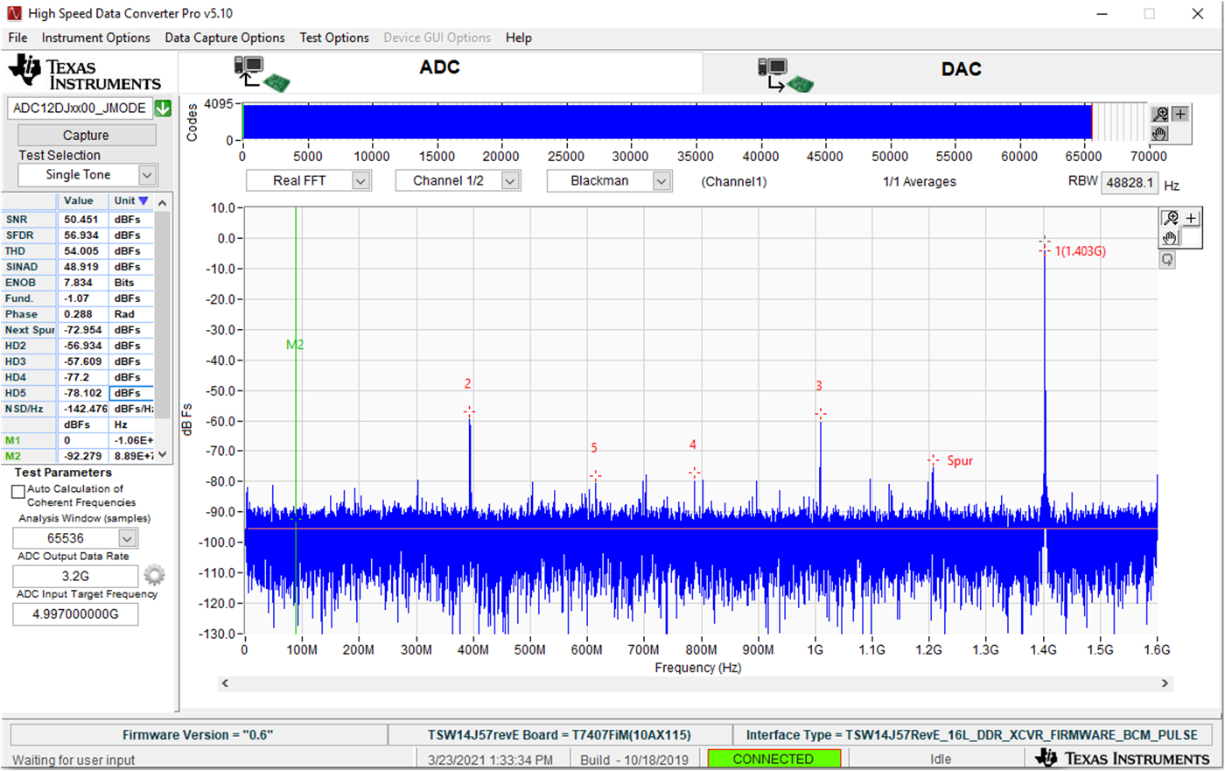
Task: Select zoom tool on codes graph palette
Action: point(1160,115)
